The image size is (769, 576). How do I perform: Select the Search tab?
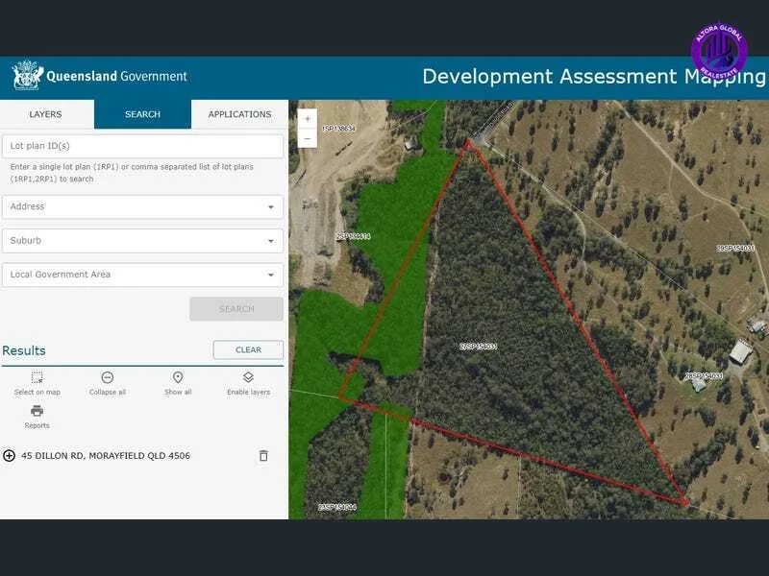(142, 114)
